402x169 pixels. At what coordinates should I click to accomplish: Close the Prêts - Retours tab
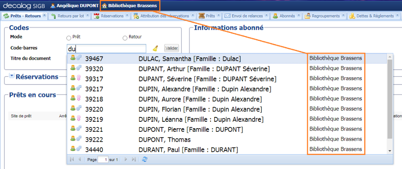[44, 15]
